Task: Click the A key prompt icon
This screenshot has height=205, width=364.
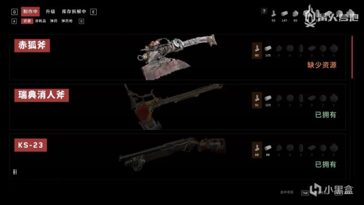Action: pos(14,22)
